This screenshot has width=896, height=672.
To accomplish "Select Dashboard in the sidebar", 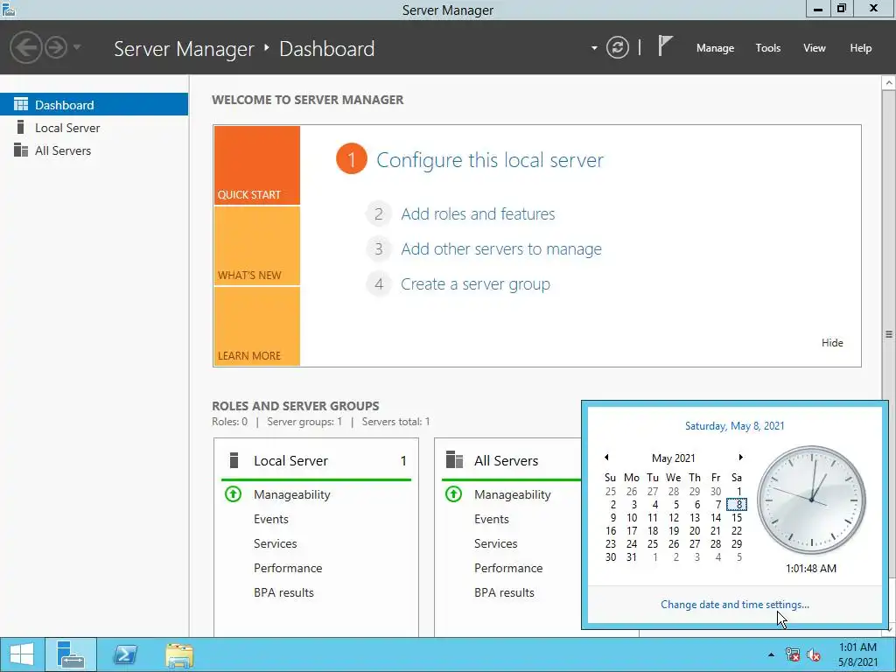I will pyautogui.click(x=94, y=105).
